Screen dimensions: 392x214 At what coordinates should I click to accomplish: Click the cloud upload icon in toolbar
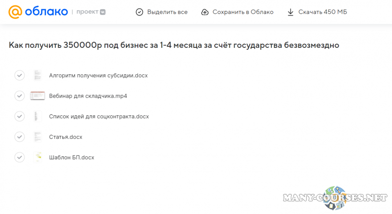point(205,12)
